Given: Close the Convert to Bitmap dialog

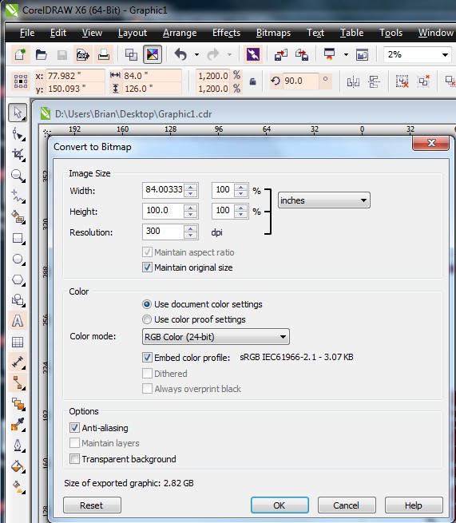Looking at the screenshot, I should click(x=431, y=143).
